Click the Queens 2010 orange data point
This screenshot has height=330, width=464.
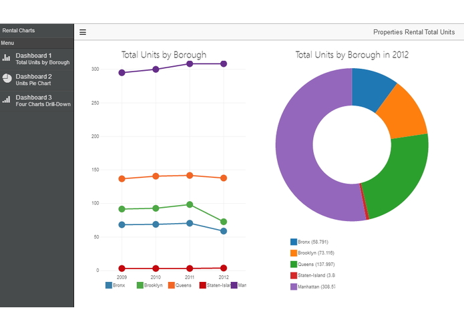click(156, 176)
